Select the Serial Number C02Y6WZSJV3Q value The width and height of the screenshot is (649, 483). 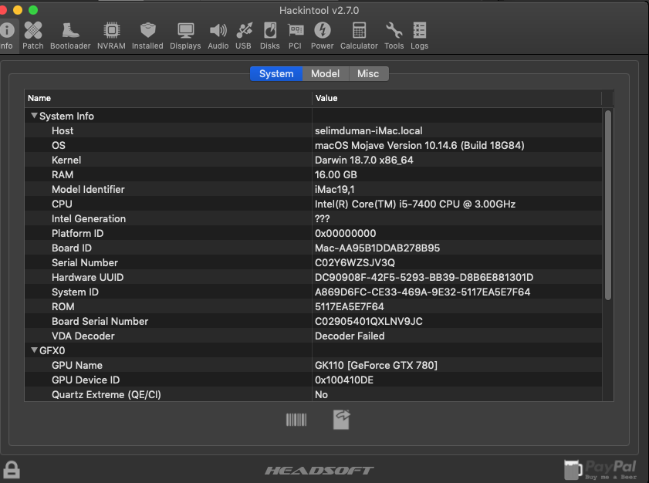coord(355,263)
